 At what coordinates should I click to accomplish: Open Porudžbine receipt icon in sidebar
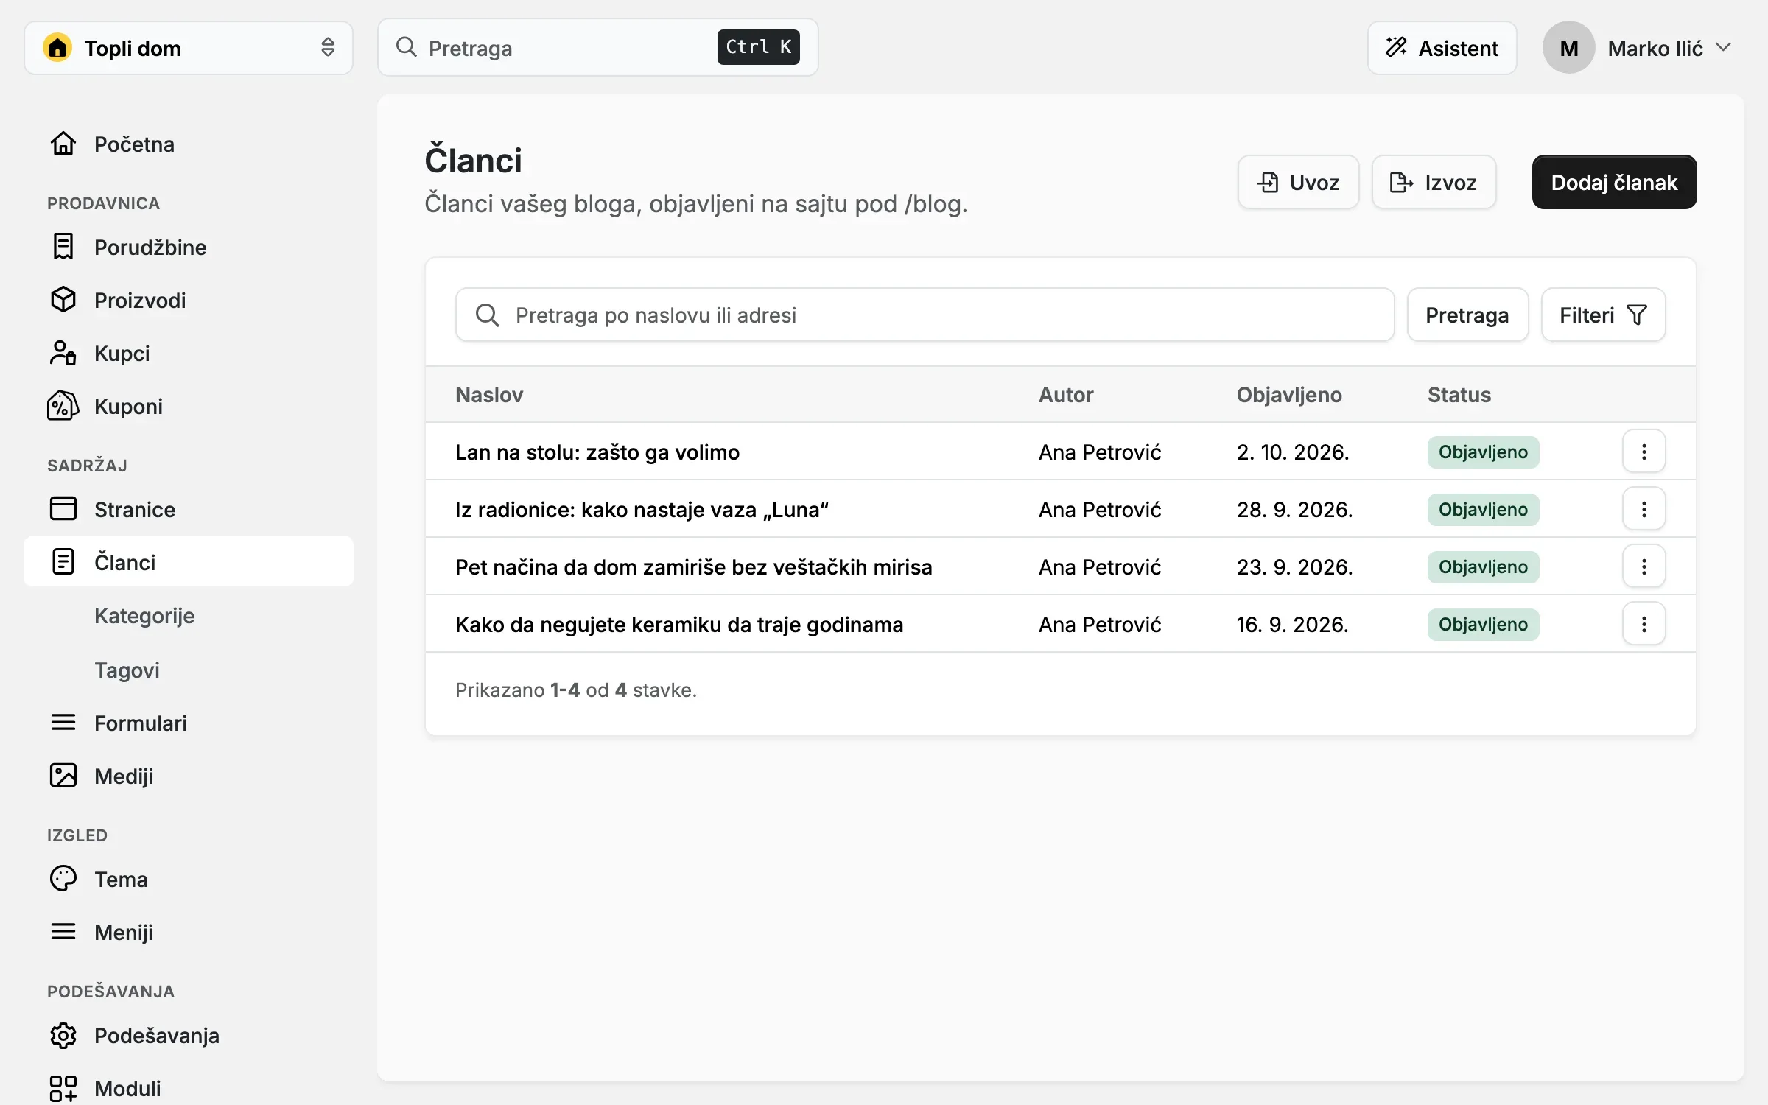tap(63, 247)
